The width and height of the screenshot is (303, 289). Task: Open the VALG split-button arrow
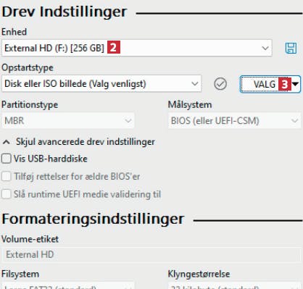pyautogui.click(x=295, y=84)
